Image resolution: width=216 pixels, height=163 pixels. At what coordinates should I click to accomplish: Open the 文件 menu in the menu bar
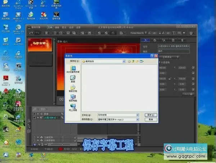(x=50, y=27)
